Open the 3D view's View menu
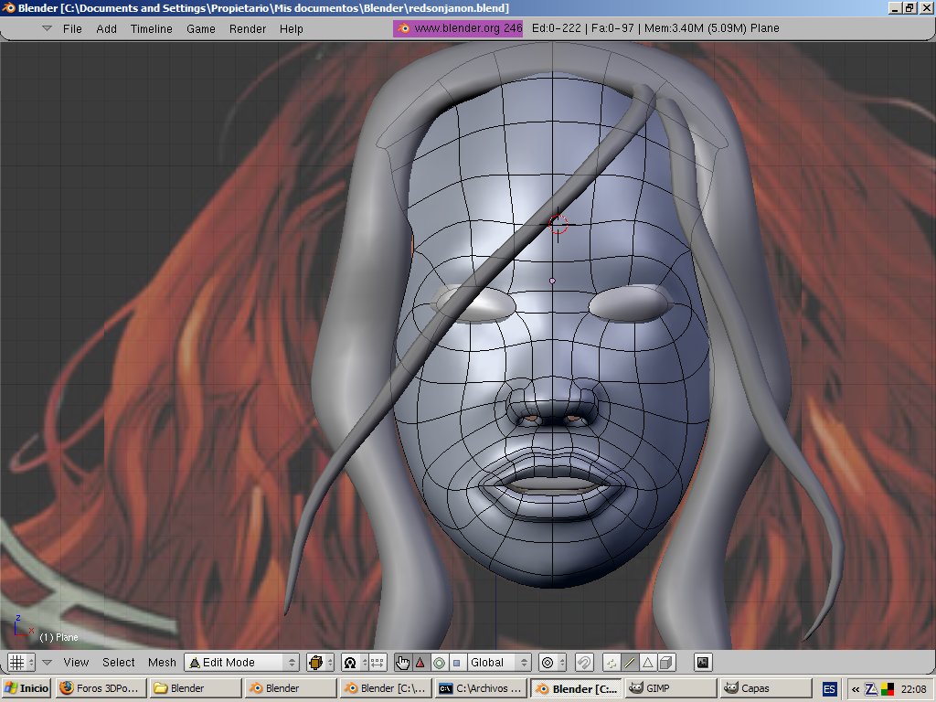The width and height of the screenshot is (936, 702). coord(76,662)
